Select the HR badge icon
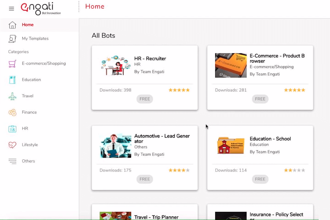 click(12, 129)
